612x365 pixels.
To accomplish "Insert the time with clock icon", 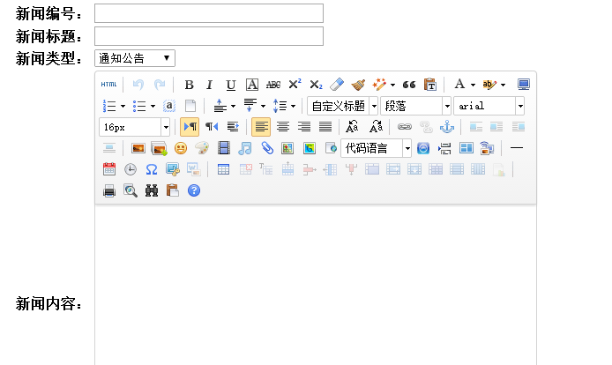I will [x=131, y=169].
